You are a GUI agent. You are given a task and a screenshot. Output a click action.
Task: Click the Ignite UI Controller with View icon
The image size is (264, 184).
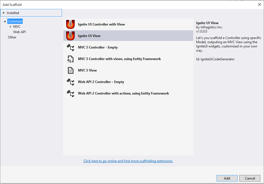[70, 24]
